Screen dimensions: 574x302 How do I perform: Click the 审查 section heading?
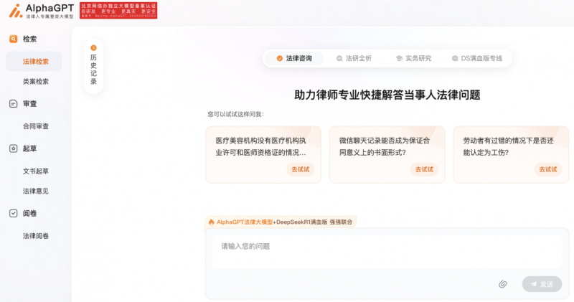point(29,103)
